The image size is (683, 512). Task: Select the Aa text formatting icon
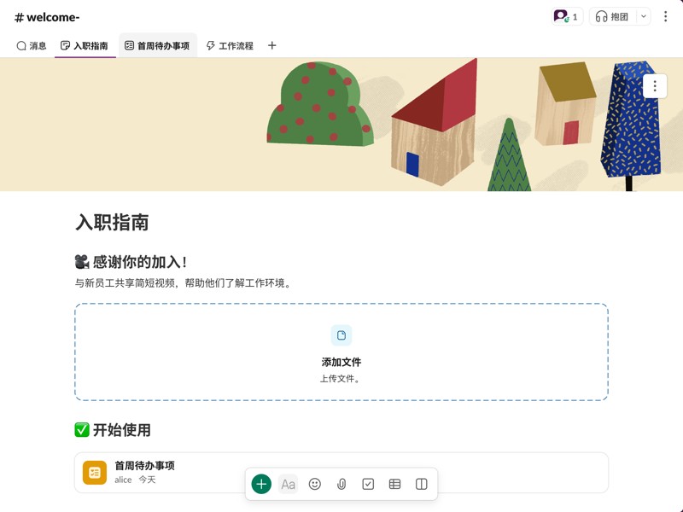click(x=288, y=484)
